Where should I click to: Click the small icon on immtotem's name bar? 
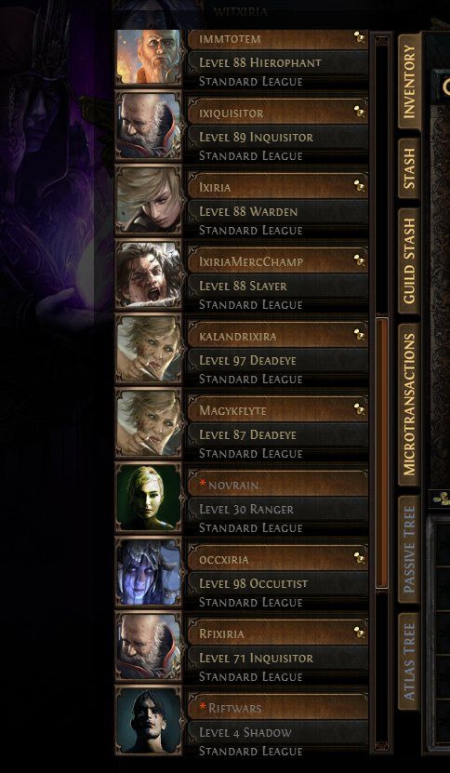pyautogui.click(x=359, y=37)
